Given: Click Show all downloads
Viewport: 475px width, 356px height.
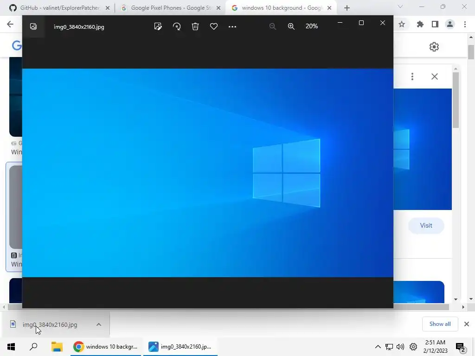Looking at the screenshot, I should [x=440, y=324].
